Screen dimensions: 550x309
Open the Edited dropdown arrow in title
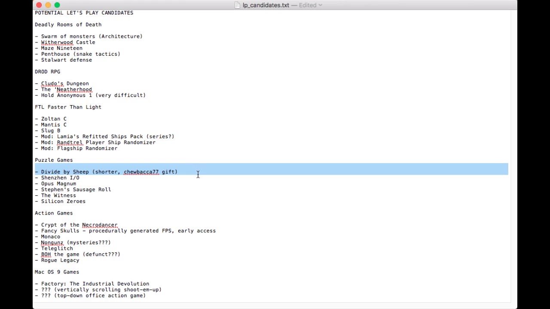coord(320,5)
